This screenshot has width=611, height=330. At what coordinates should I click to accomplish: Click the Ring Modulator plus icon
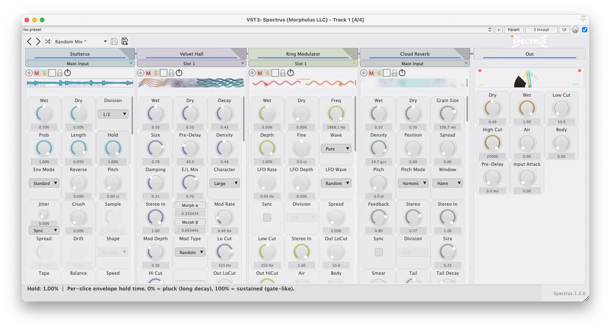(x=252, y=73)
